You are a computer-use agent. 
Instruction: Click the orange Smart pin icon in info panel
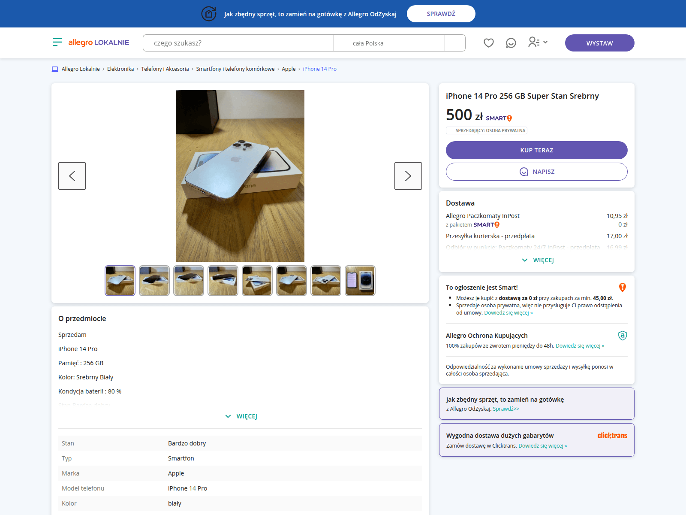[x=623, y=288]
